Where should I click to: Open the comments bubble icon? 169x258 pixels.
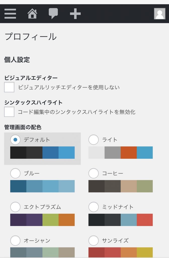click(53, 14)
